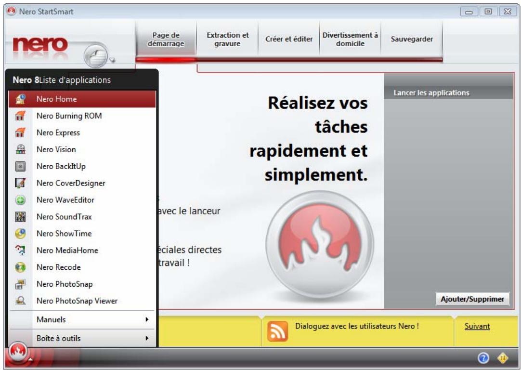Switch to Divertissement à domicile tab
The image size is (521, 370).
point(350,39)
